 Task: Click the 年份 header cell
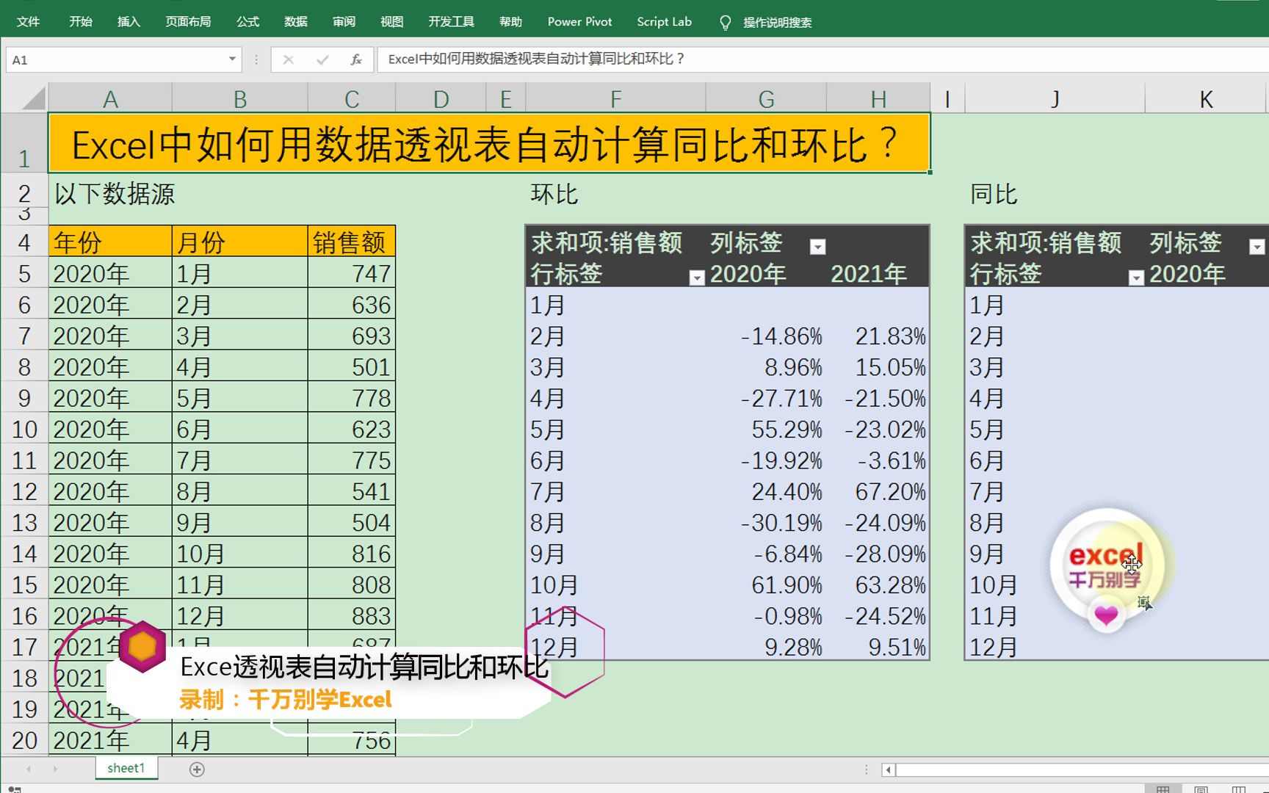tap(110, 242)
